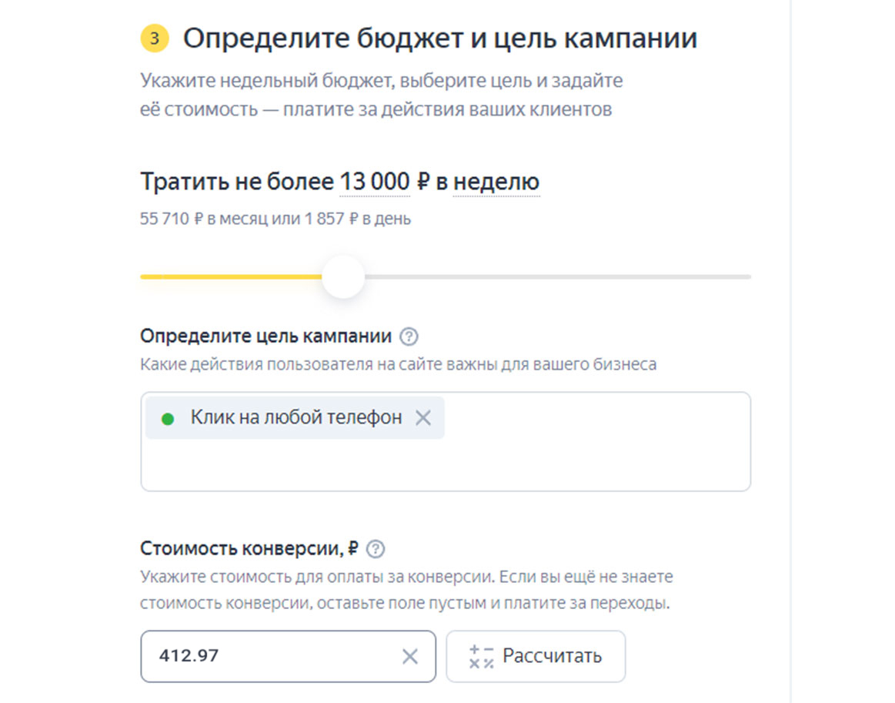The height and width of the screenshot is (703, 895).
Task: Click the gray unfilled slider track
Action: [554, 276]
